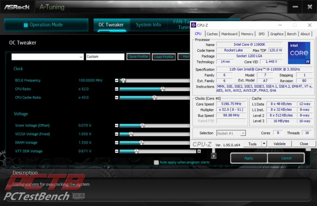Viewport: 317px width, 206px height.
Task: Click the VTT DDR Voltage slider handle
Action: point(136,151)
